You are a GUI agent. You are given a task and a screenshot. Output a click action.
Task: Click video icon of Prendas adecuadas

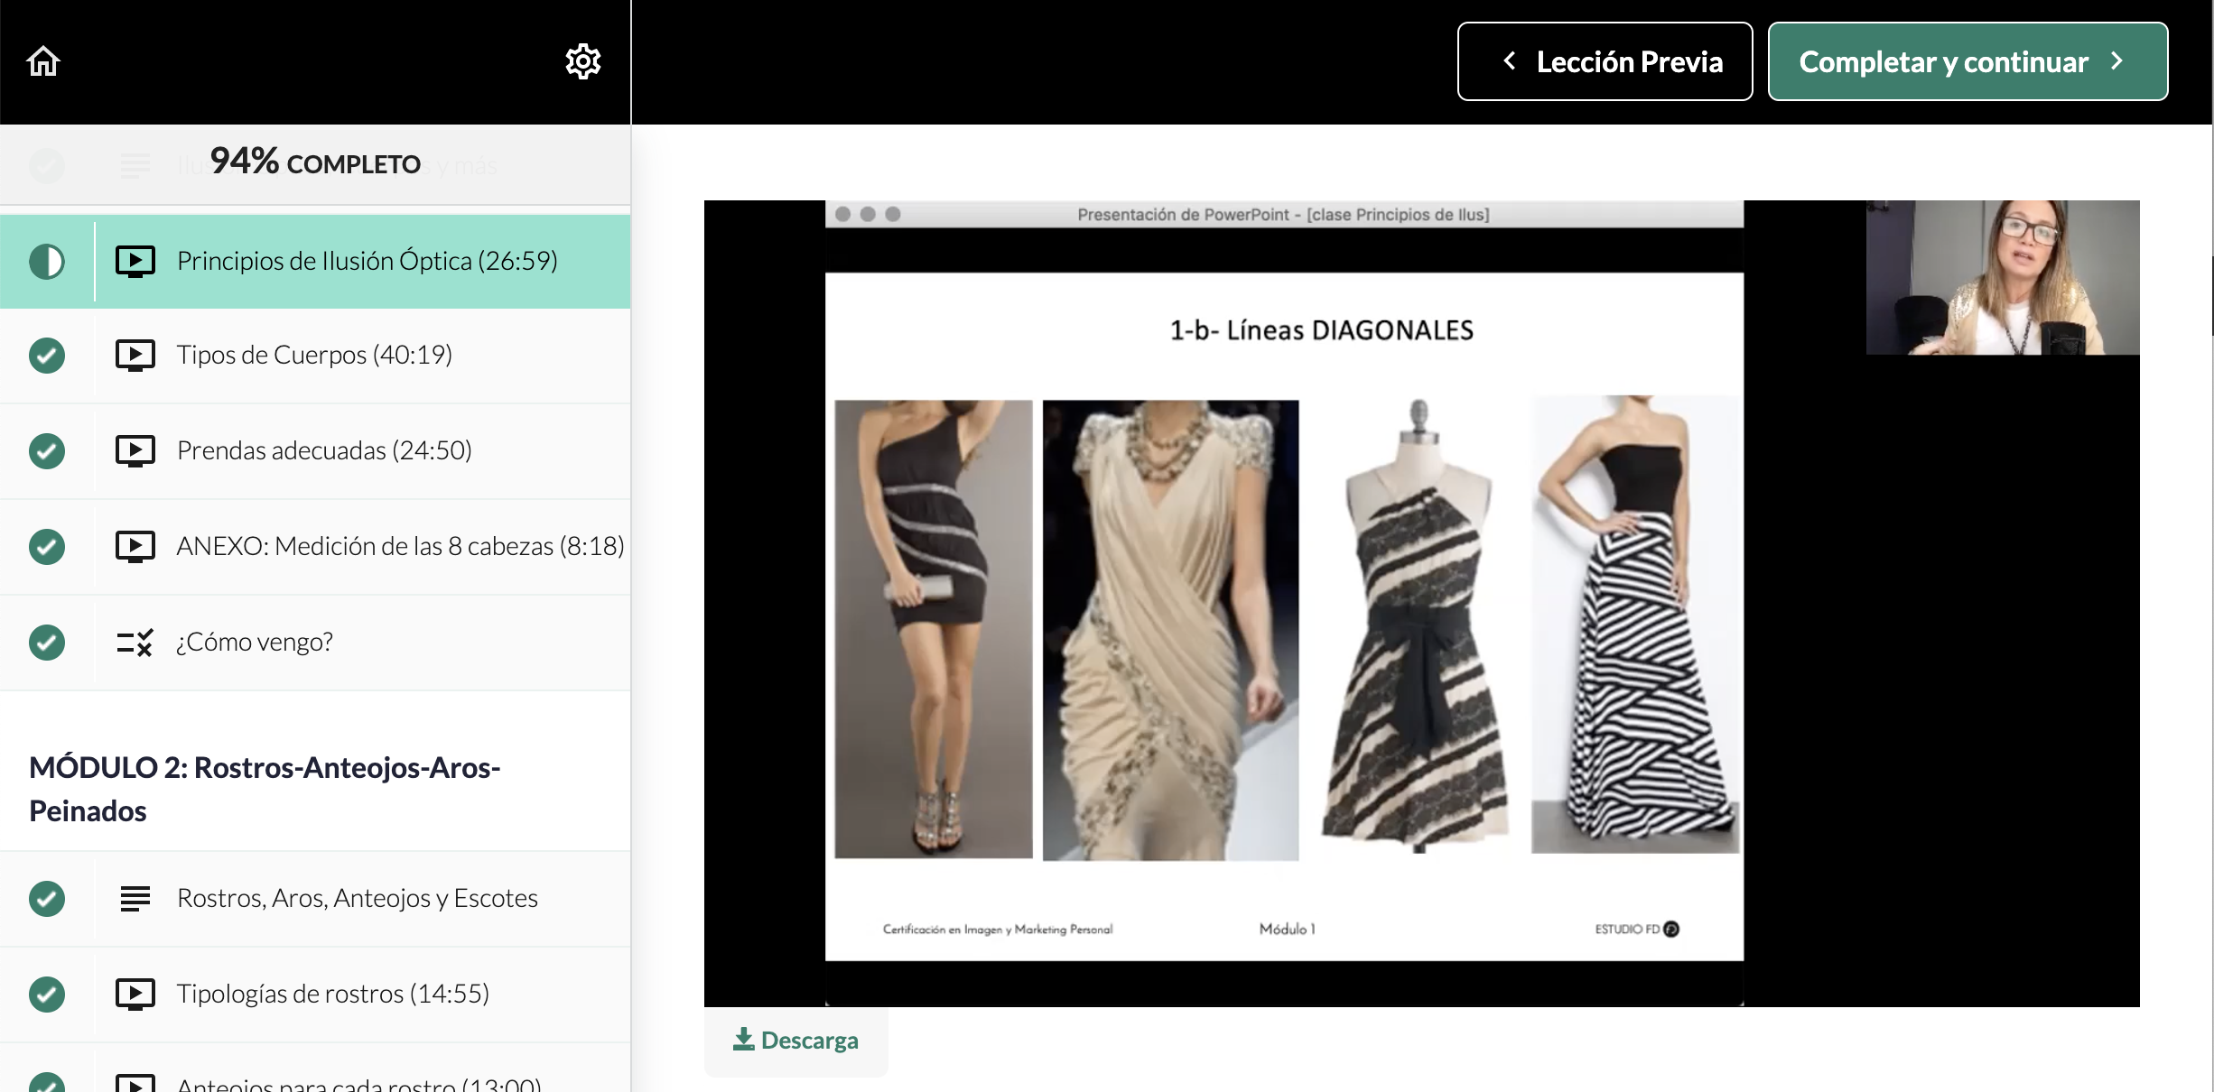pos(135,451)
